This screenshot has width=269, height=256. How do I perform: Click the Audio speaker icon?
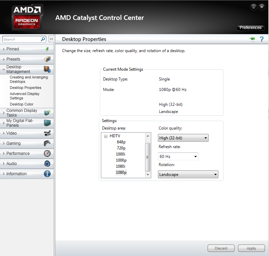pos(47,163)
